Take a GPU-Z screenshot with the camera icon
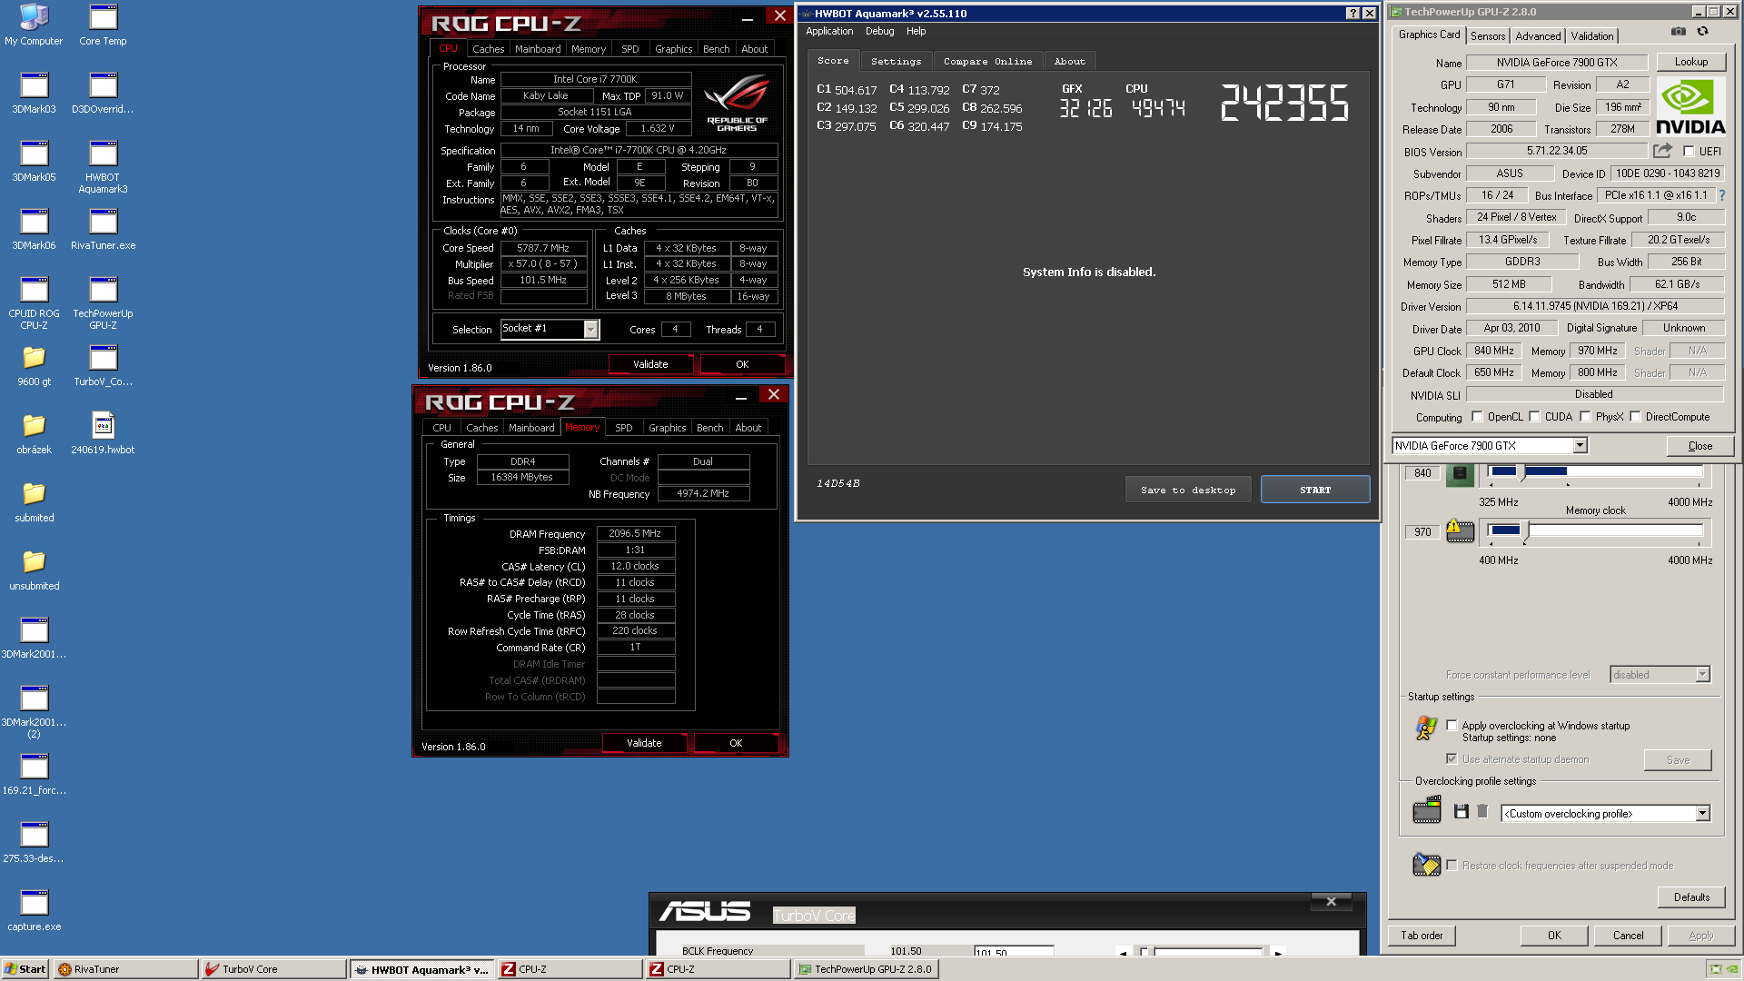This screenshot has width=1744, height=981. [1678, 32]
